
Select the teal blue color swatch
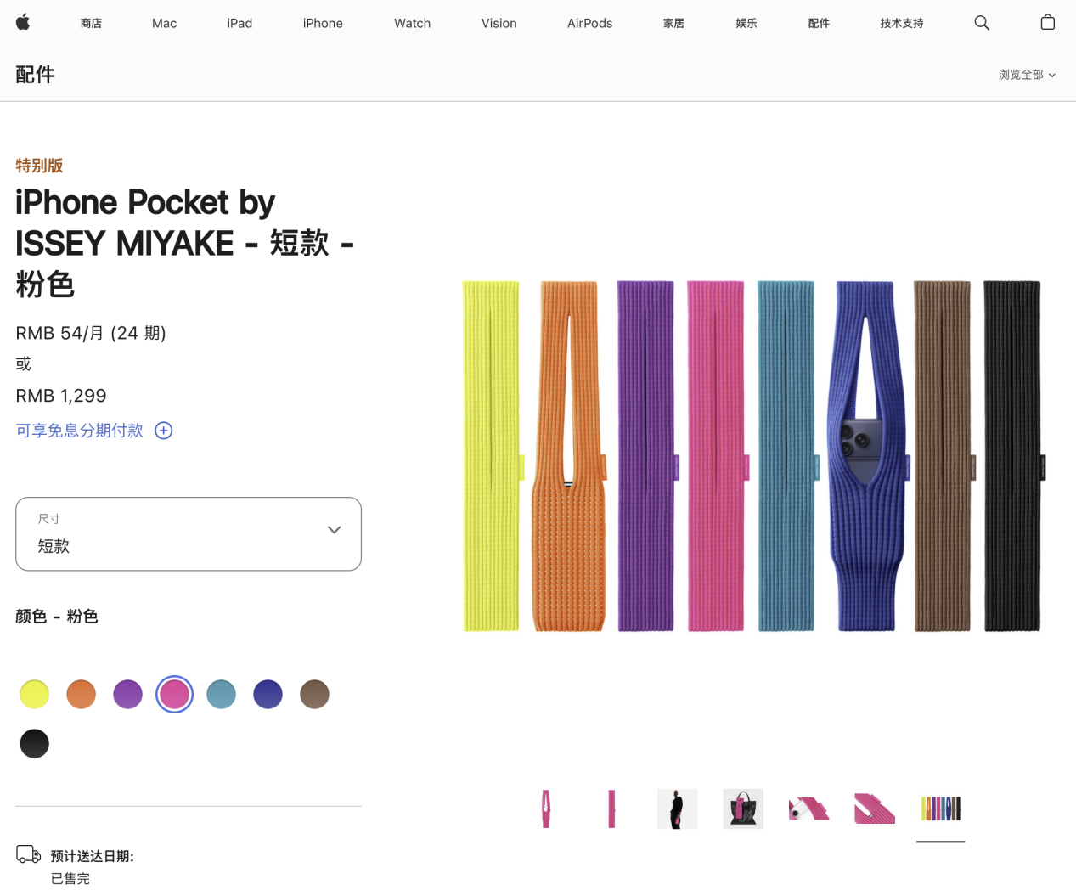pos(222,694)
